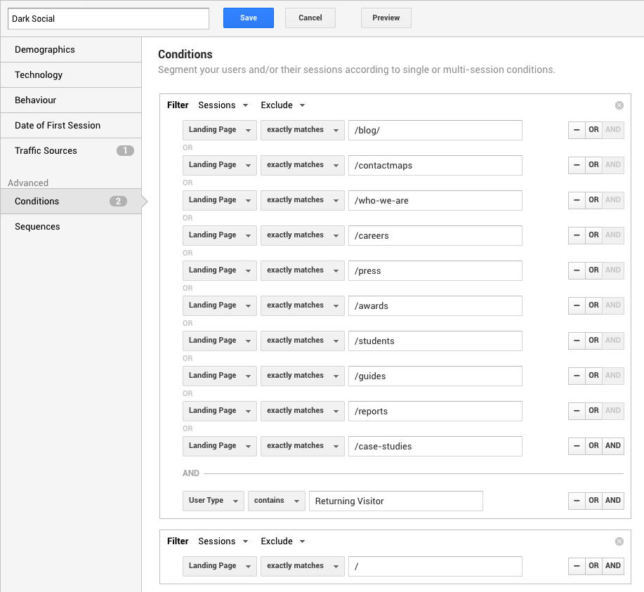
Task: Delete the second filter block via X icon
Action: click(619, 541)
